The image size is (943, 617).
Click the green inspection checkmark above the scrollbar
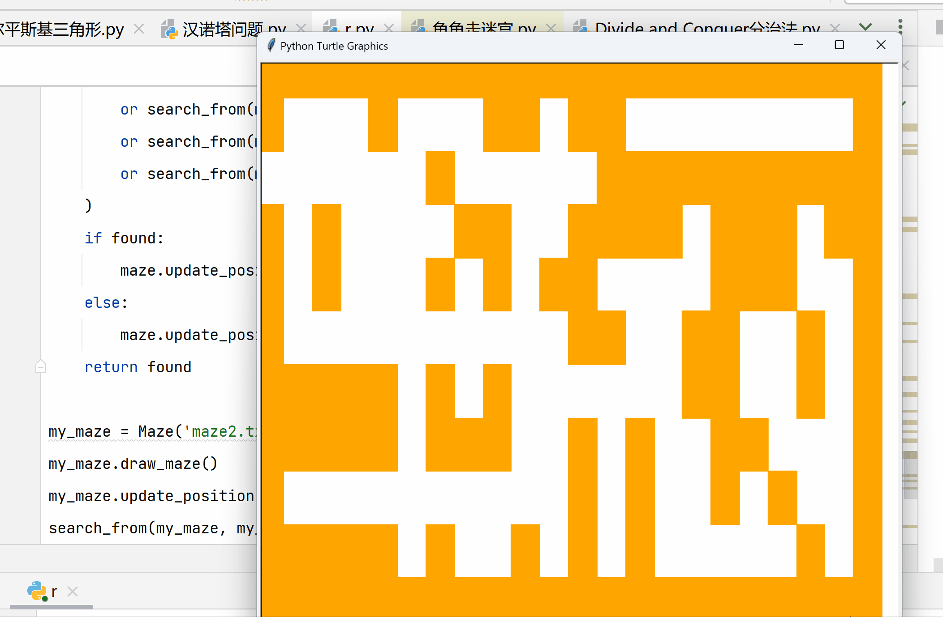coord(904,103)
